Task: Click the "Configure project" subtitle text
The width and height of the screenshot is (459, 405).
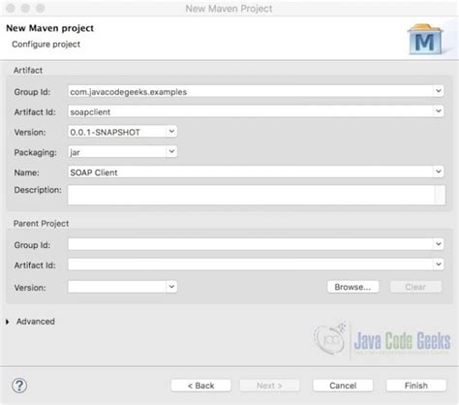Action: (x=46, y=44)
